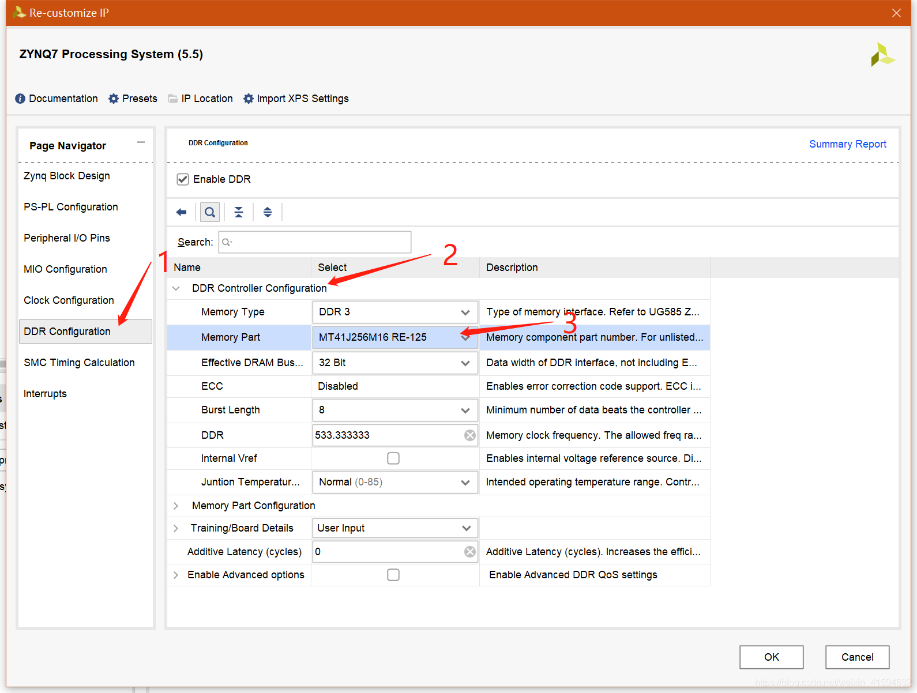
Task: Click the back arrow toolbar icon
Action: pyautogui.click(x=182, y=212)
